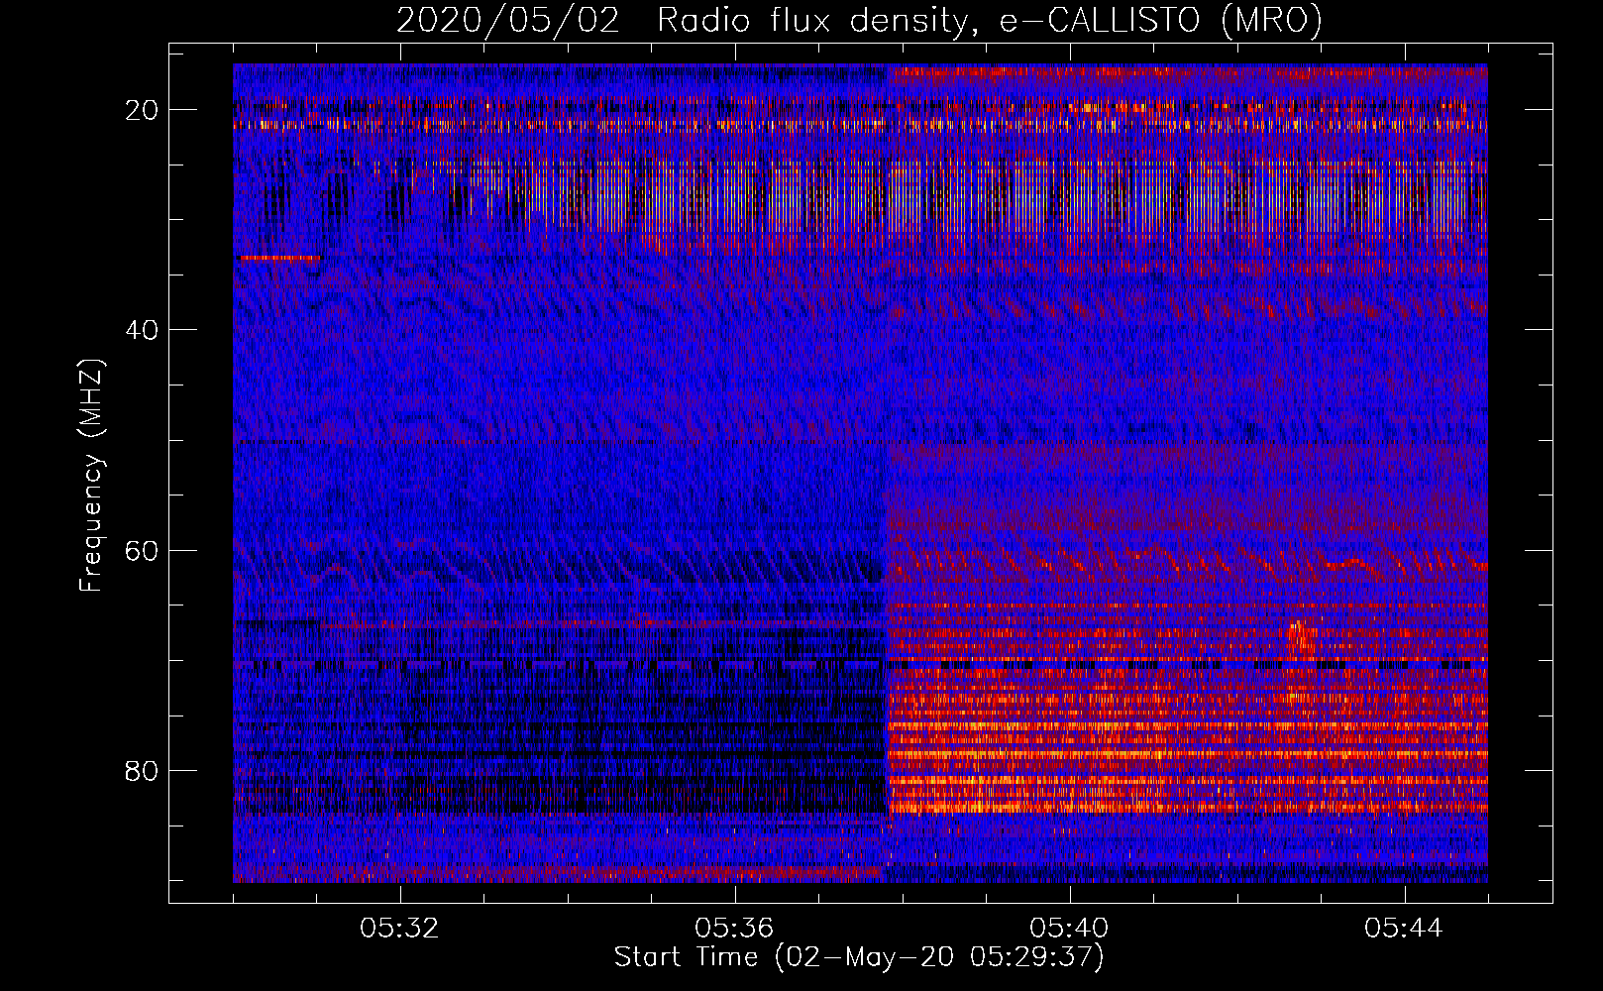Click the time tick label '05:36'

click(x=734, y=929)
